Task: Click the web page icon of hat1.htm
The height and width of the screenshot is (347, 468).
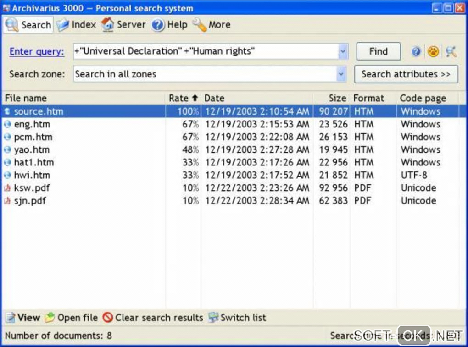Action: (x=7, y=162)
